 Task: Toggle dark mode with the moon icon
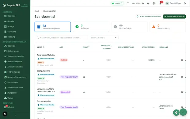click(x=148, y=3)
